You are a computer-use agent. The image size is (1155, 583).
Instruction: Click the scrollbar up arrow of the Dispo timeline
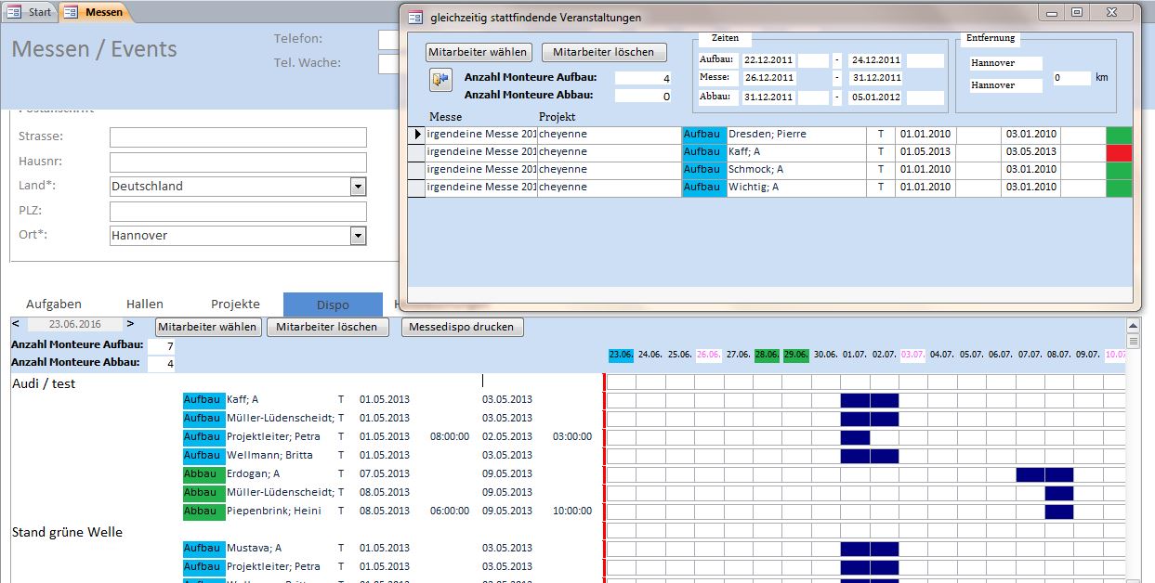coord(1133,326)
